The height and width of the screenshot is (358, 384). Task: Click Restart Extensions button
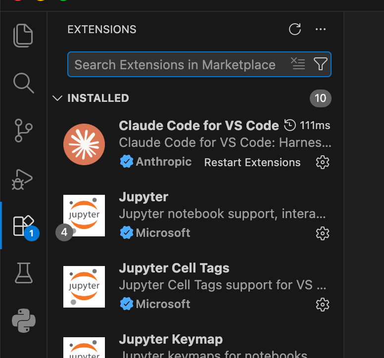click(252, 163)
